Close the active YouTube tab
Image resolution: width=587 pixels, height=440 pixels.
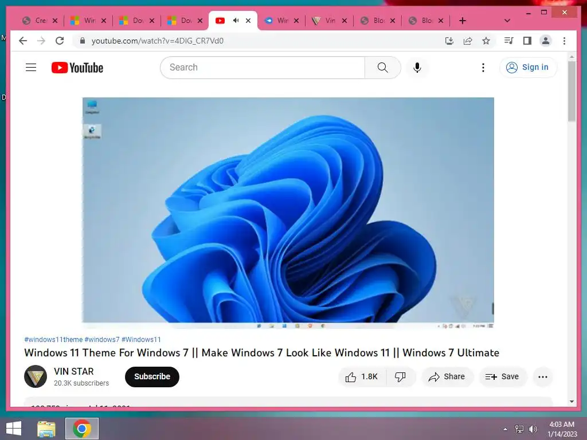[248, 21]
